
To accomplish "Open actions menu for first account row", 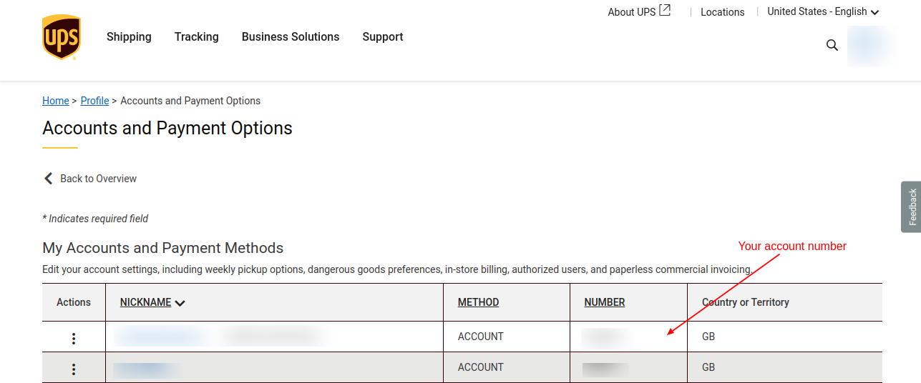I will pyautogui.click(x=74, y=339).
